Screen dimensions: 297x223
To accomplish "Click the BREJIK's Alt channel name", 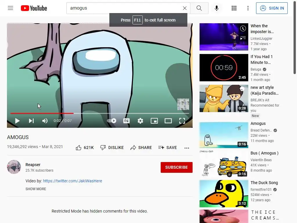I will 260,100.
